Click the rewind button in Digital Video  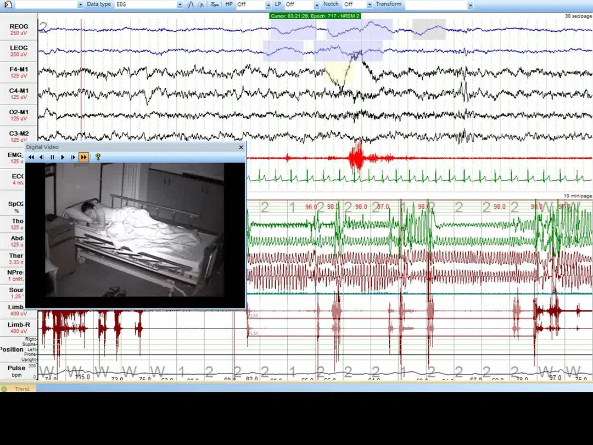pos(31,157)
